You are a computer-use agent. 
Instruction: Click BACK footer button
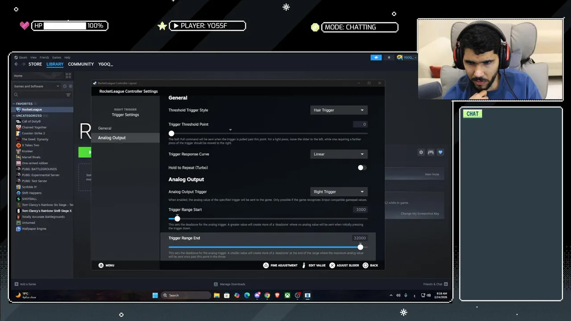pyautogui.click(x=370, y=265)
